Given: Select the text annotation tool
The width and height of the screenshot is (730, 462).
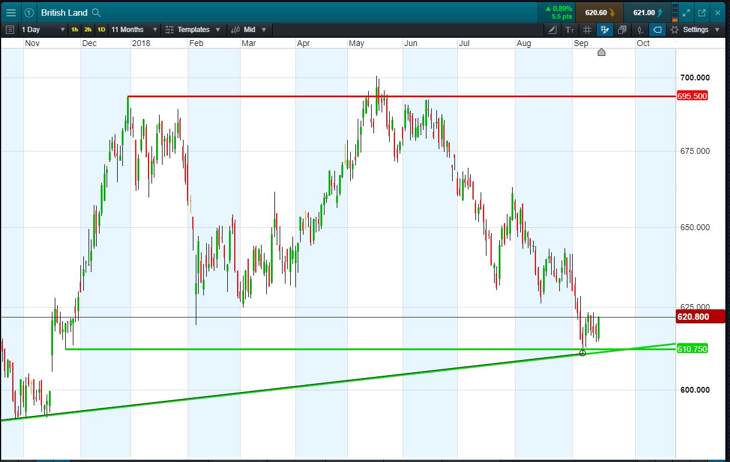Looking at the screenshot, I should coord(570,30).
